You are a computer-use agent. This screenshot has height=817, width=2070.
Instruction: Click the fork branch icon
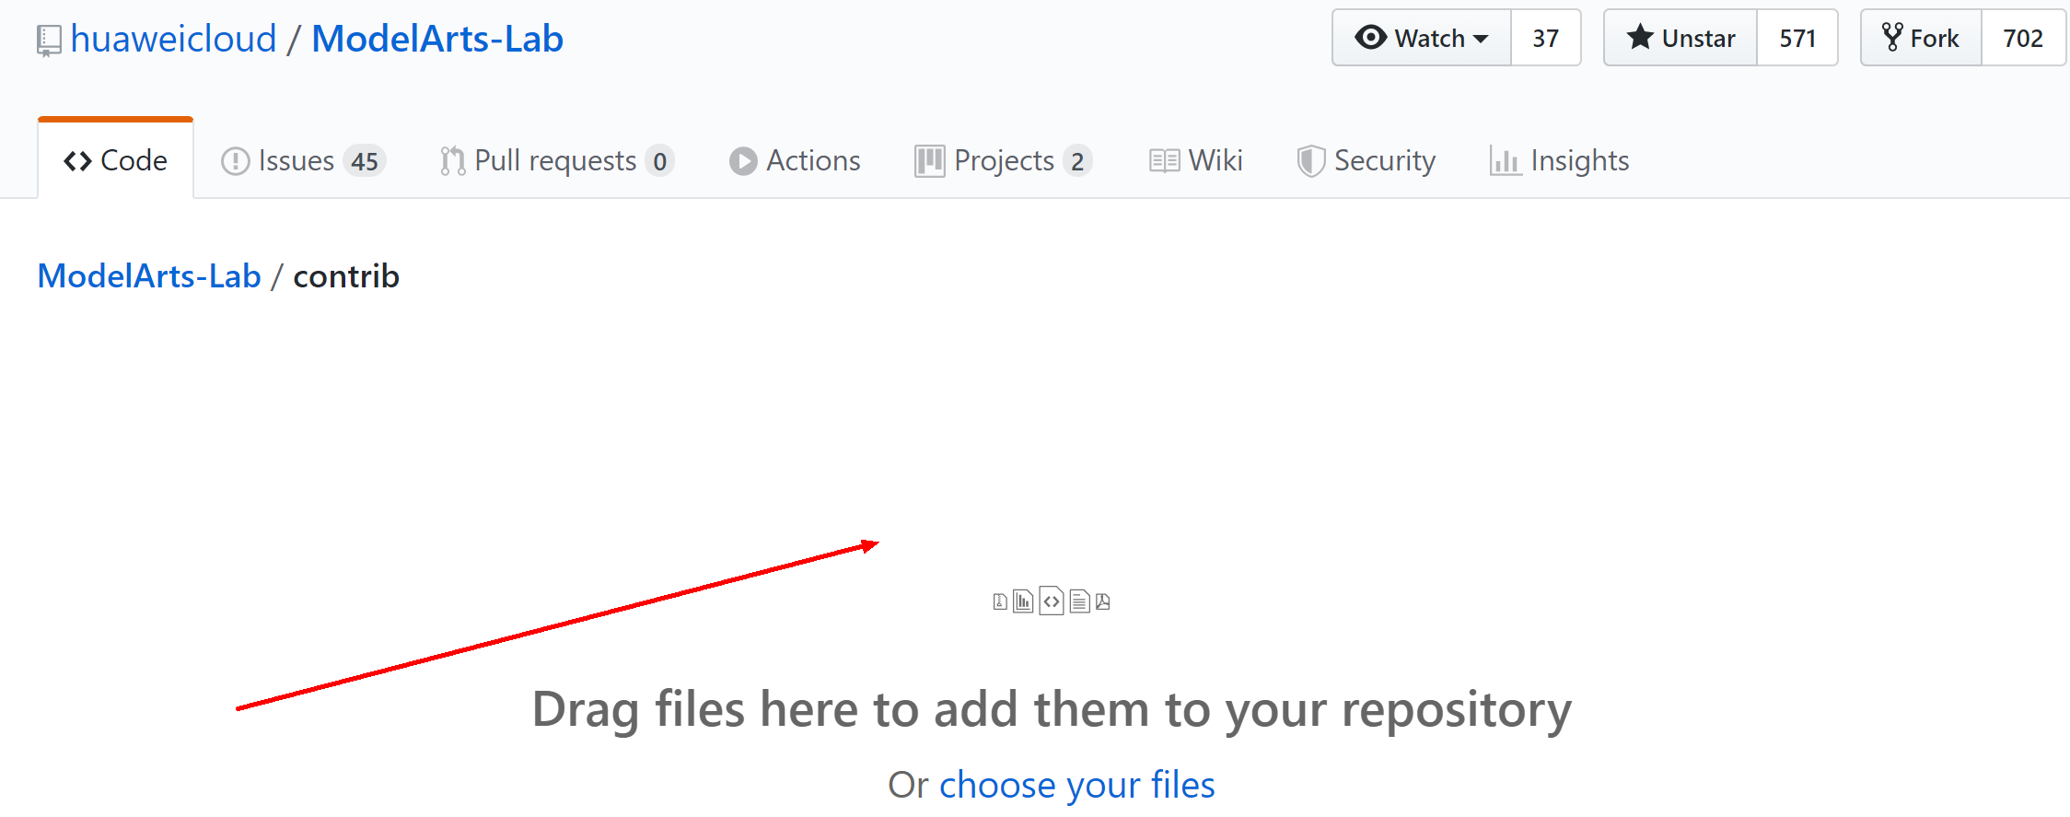pos(1892,38)
